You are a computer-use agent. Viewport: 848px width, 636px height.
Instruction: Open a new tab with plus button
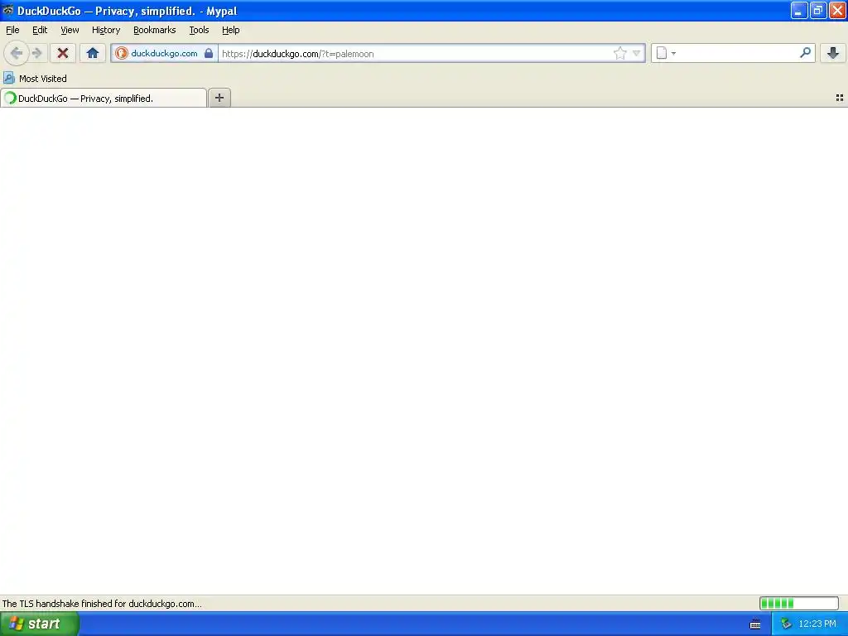(219, 98)
